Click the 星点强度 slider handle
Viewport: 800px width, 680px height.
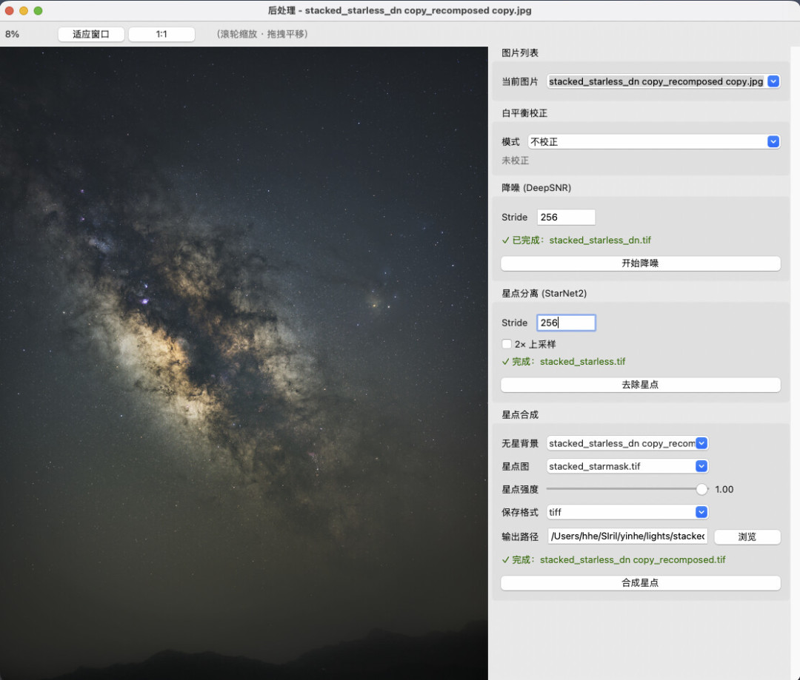tap(702, 489)
